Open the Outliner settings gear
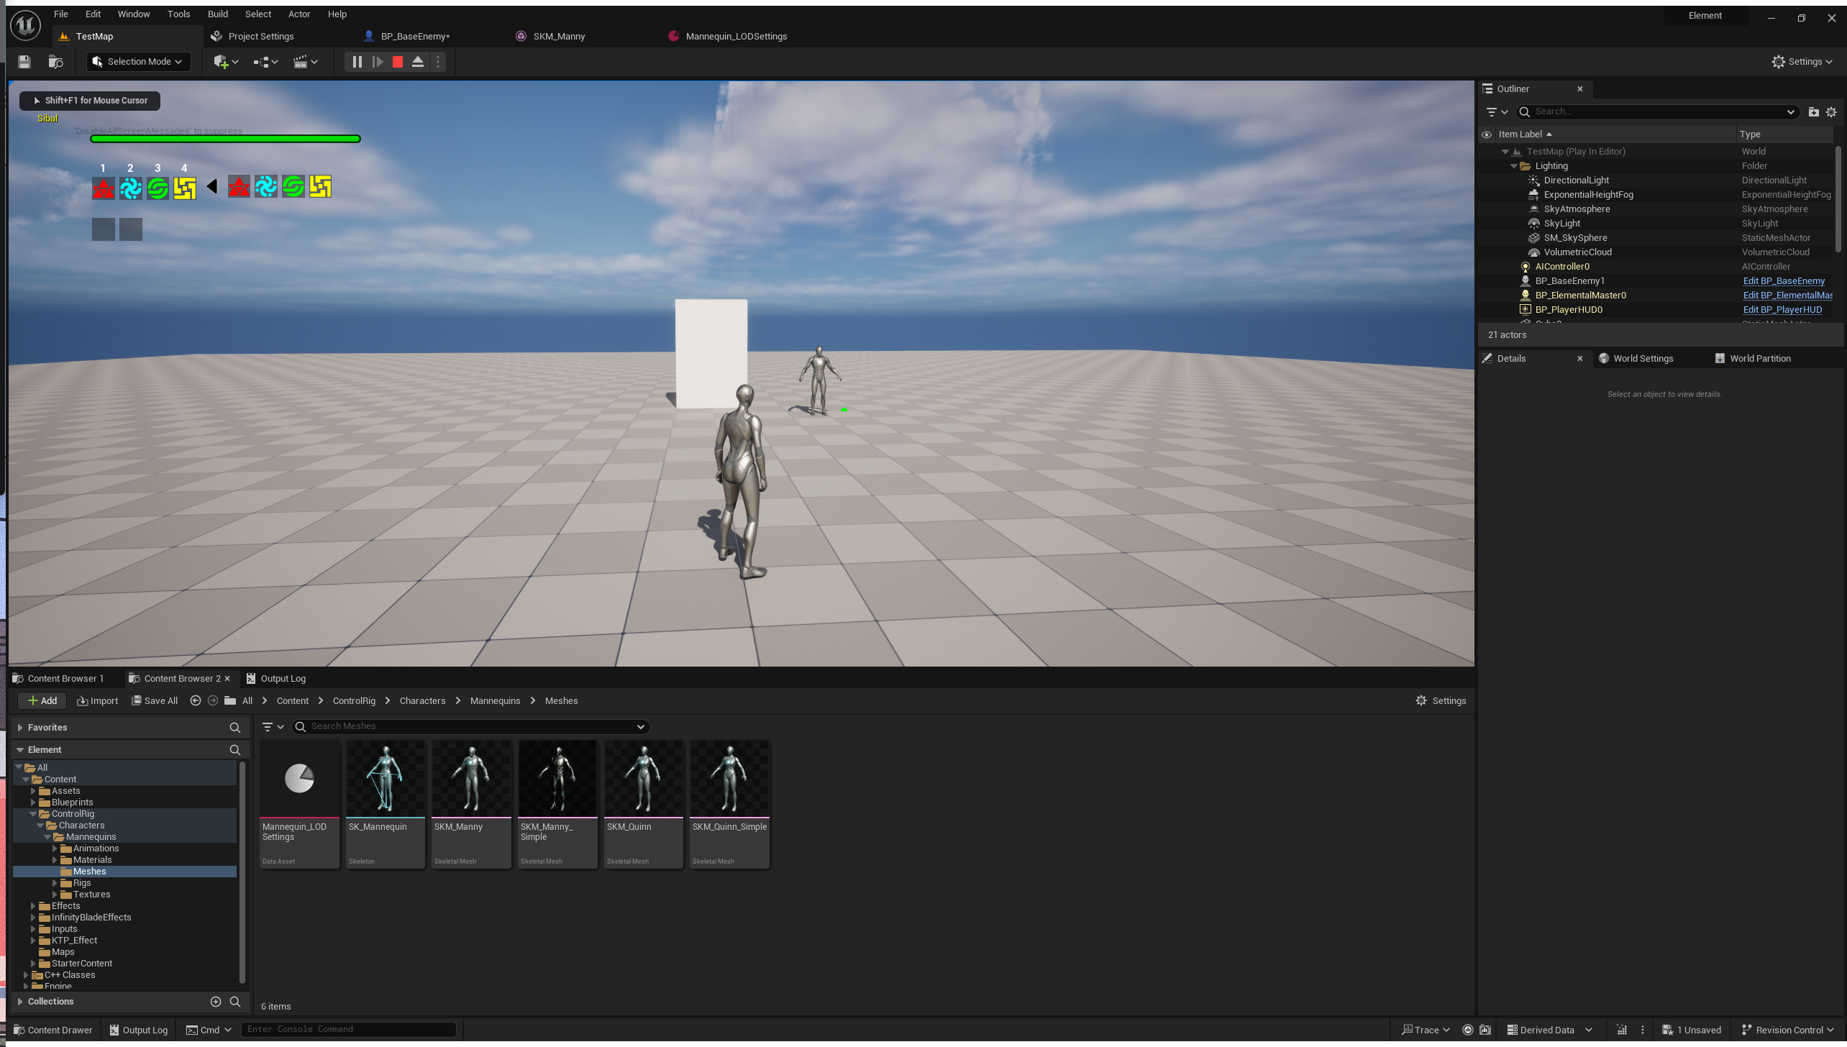Screen dimensions: 1847x1047 pyautogui.click(x=1831, y=111)
